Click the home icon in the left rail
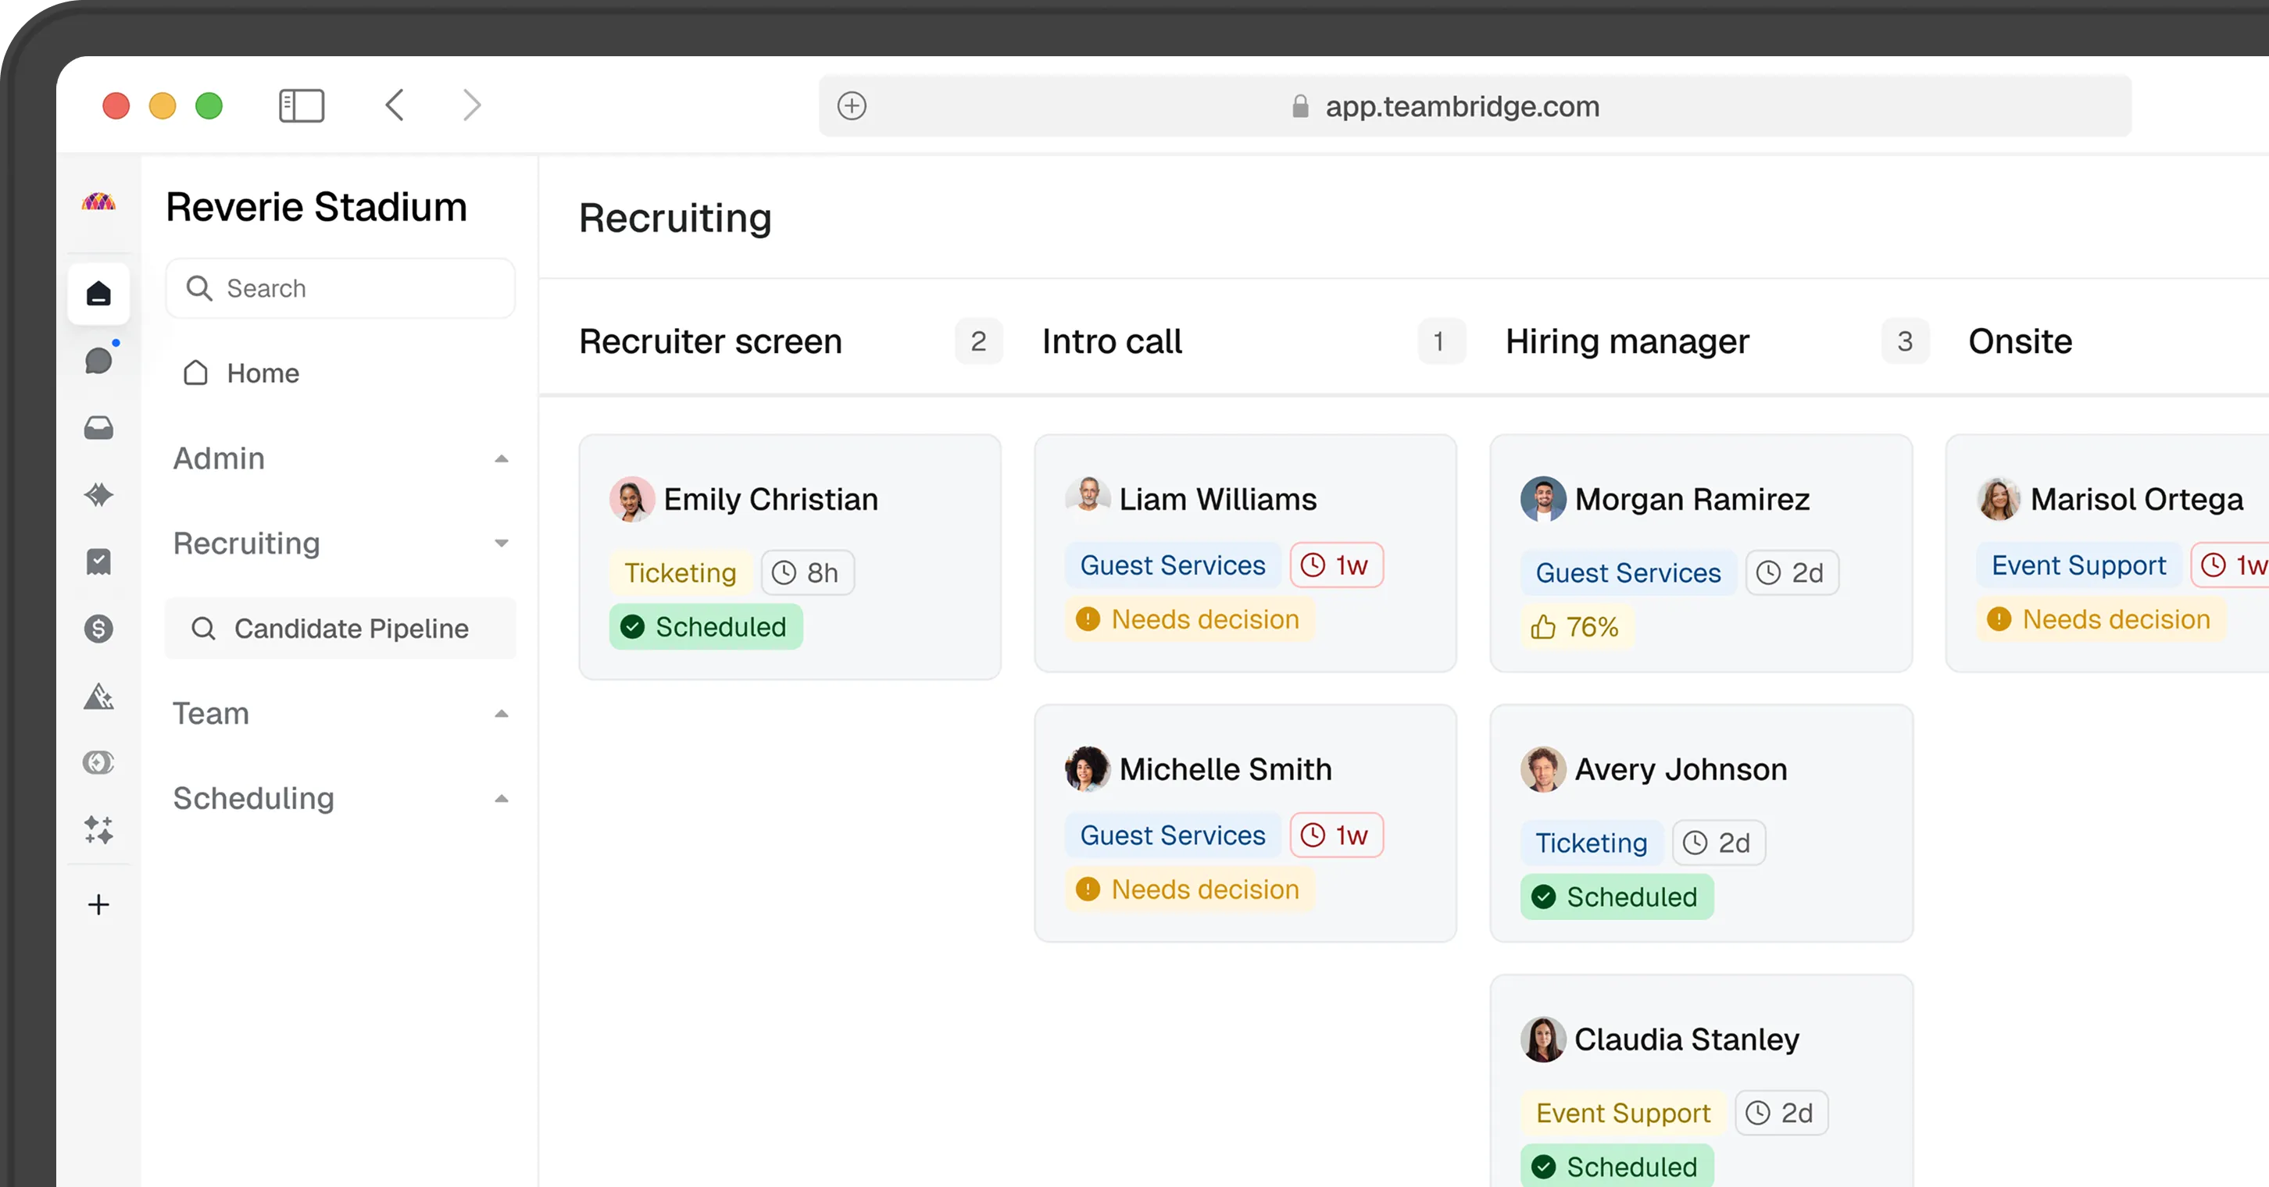The image size is (2269, 1187). (98, 293)
